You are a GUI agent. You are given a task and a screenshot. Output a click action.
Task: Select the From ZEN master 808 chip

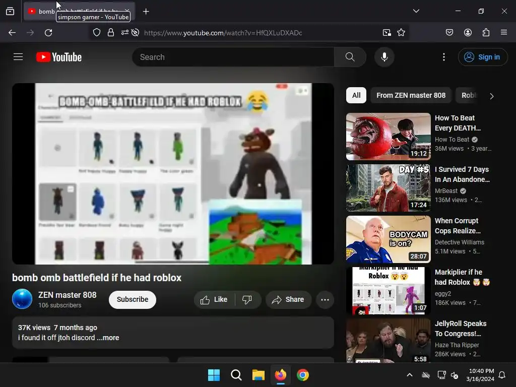tap(411, 95)
